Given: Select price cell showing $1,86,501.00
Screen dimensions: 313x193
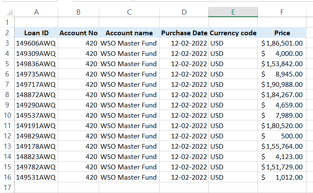Looking at the screenshot, I should point(282,43).
